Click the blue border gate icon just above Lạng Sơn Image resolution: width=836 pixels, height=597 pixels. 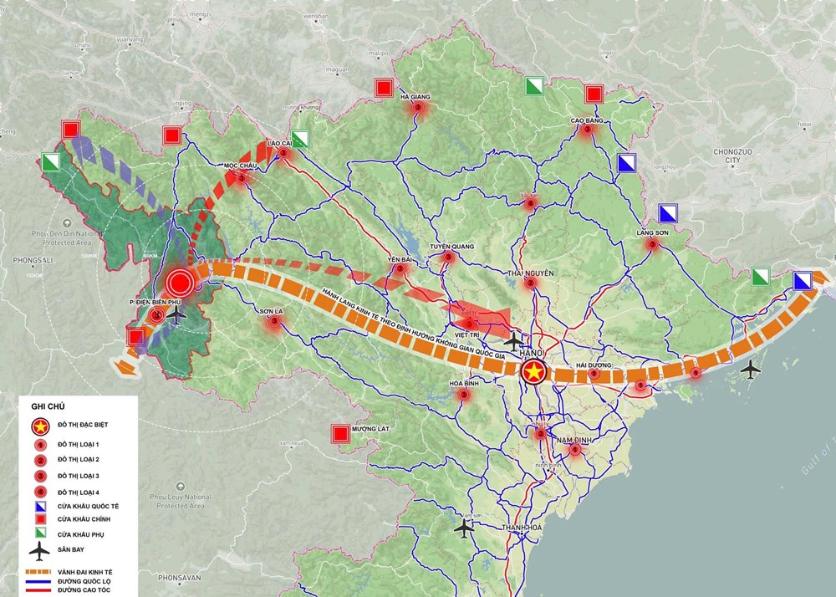[x=667, y=213]
